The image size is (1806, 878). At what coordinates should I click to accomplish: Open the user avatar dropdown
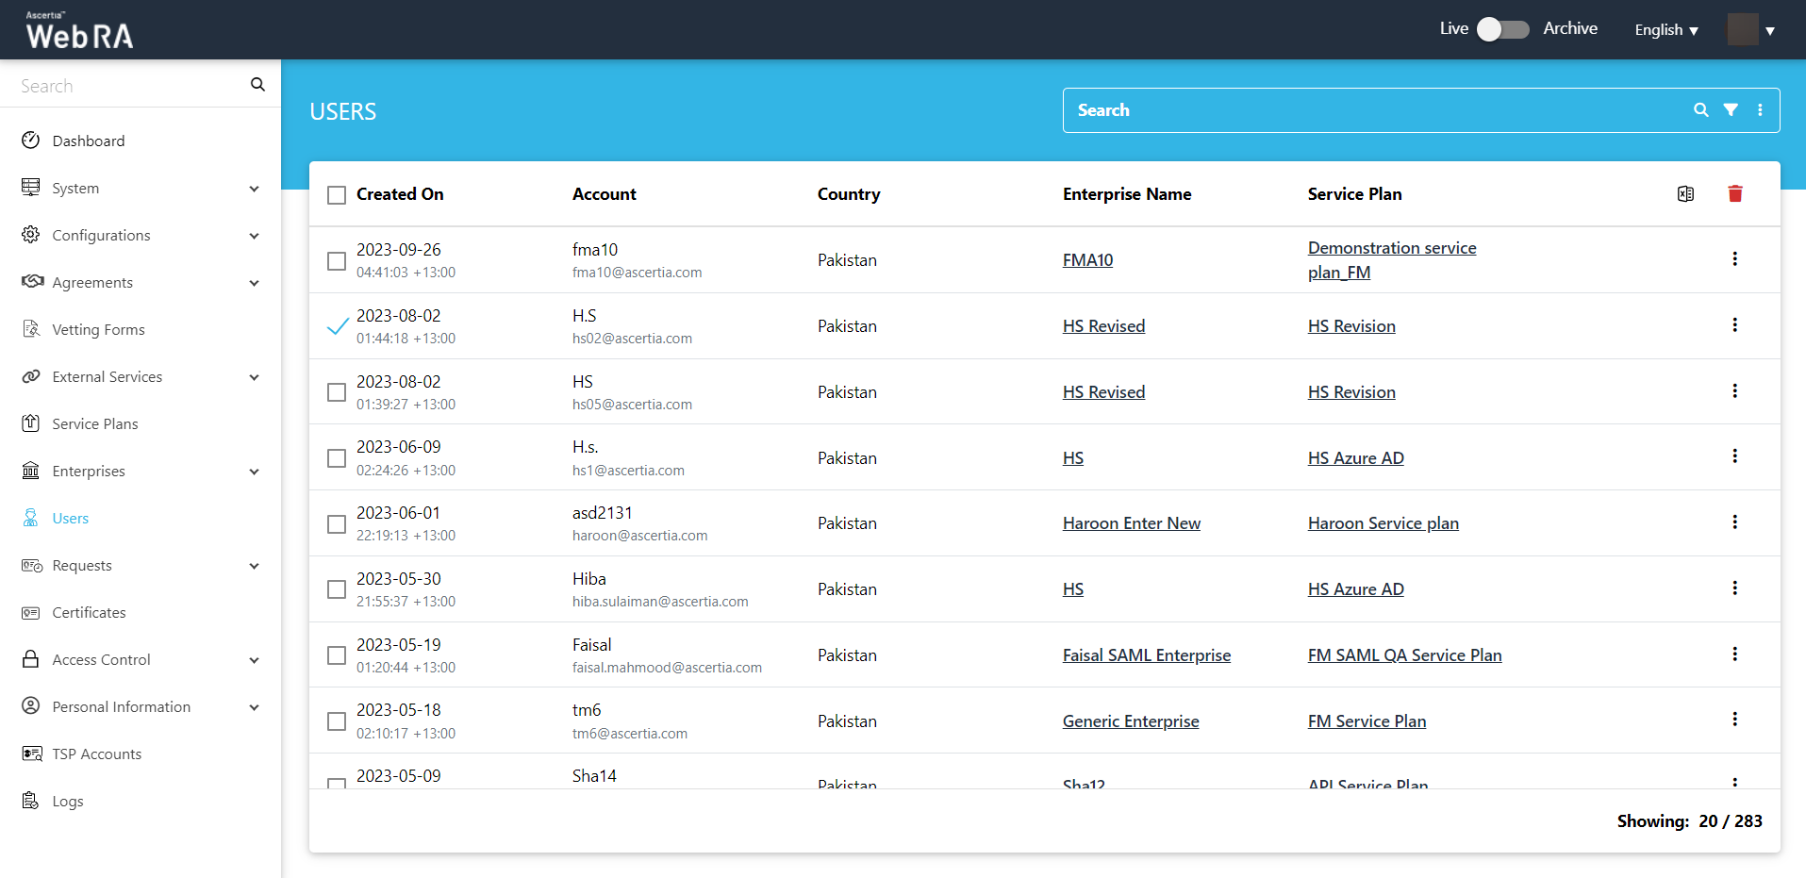pos(1751,29)
